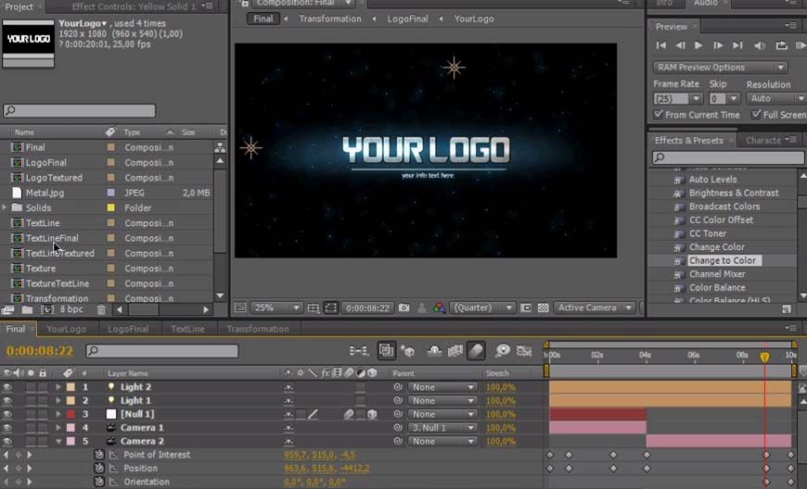Open Interpret Footage icon in Project panel
This screenshot has height=489, width=807.
pyautogui.click(x=7, y=309)
